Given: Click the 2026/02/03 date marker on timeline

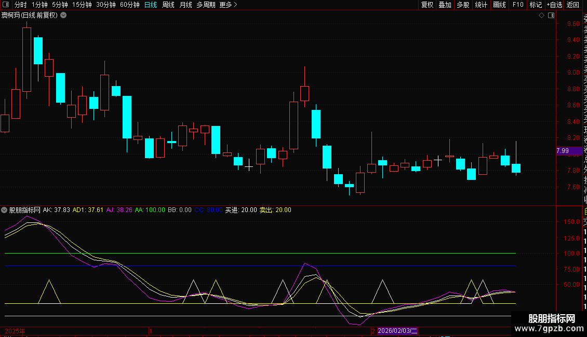Looking at the screenshot, I should pos(397,330).
